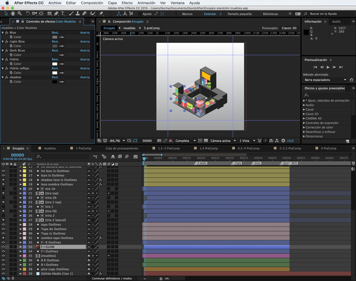
Task: Switch to the '1.4 PreComp' timeline tab
Action: click(208, 148)
